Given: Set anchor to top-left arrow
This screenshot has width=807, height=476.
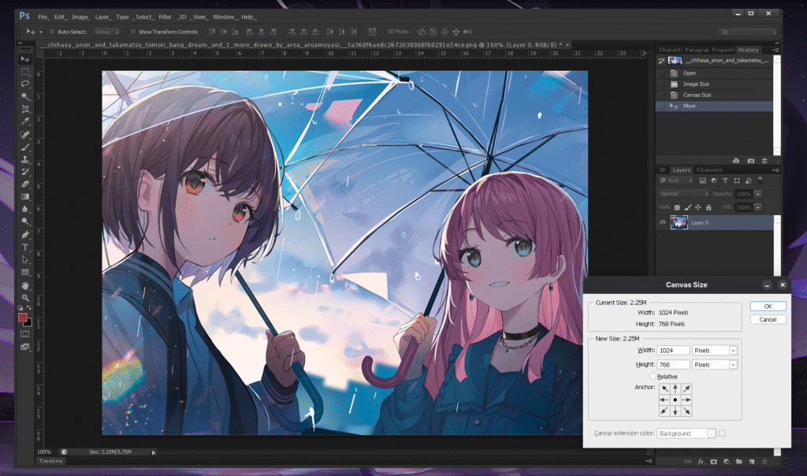Looking at the screenshot, I should (x=664, y=389).
